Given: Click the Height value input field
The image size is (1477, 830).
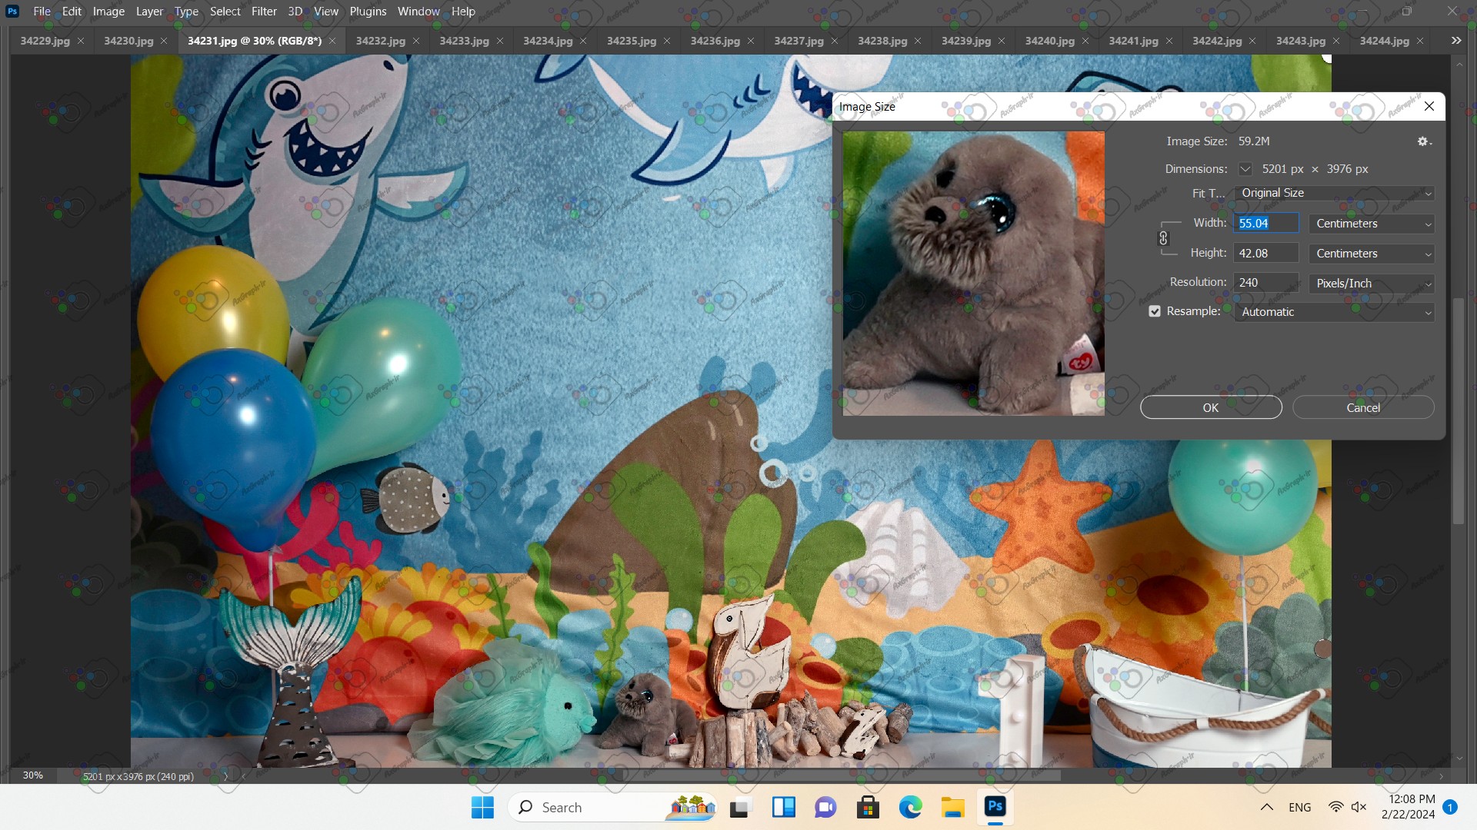Looking at the screenshot, I should pos(1265,254).
